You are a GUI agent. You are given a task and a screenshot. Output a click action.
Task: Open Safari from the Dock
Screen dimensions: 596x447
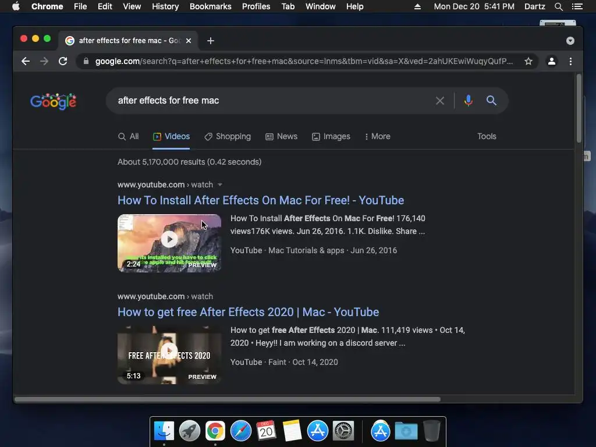(240, 431)
